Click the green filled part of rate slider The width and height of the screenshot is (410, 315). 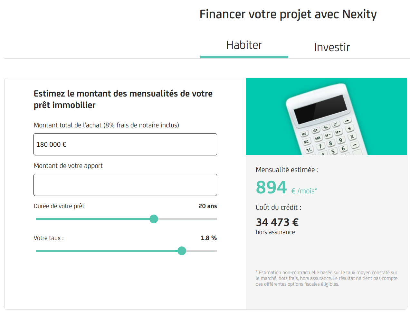pyautogui.click(x=107, y=251)
